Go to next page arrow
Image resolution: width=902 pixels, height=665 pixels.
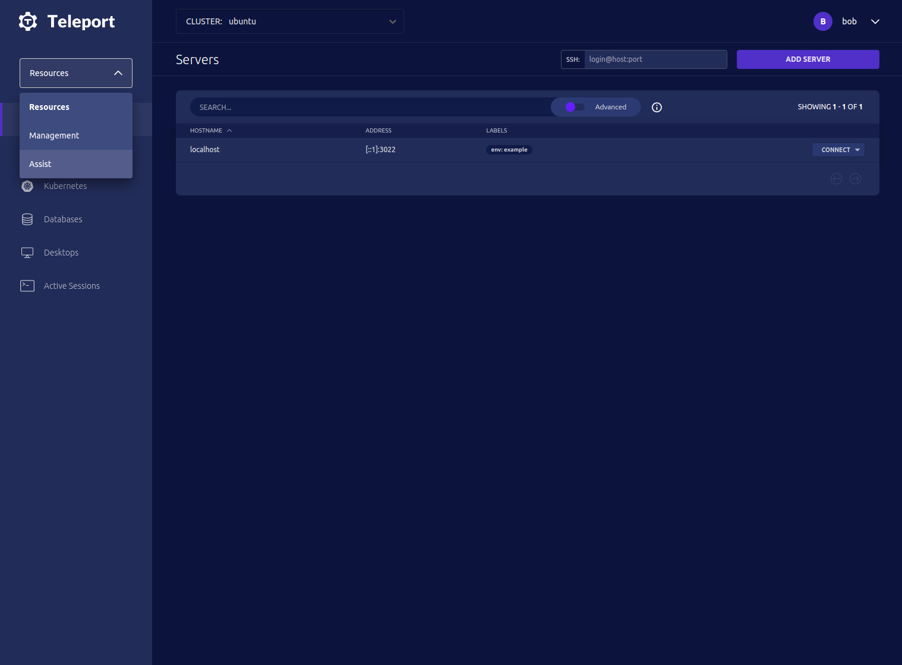(855, 179)
